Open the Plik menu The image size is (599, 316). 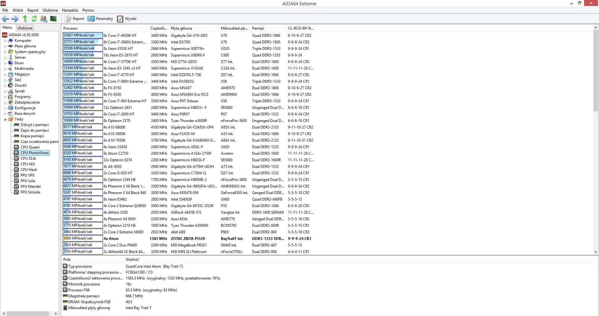[5, 10]
